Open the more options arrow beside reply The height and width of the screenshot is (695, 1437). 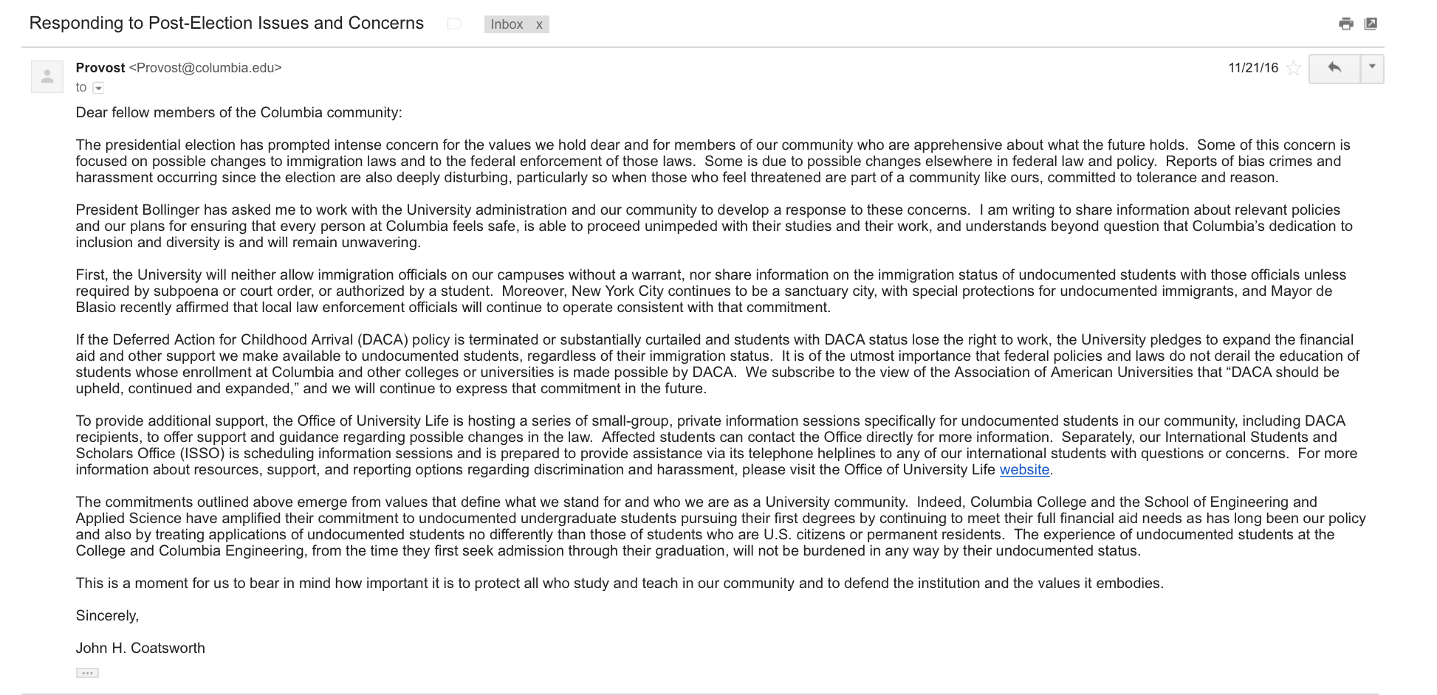(1372, 68)
